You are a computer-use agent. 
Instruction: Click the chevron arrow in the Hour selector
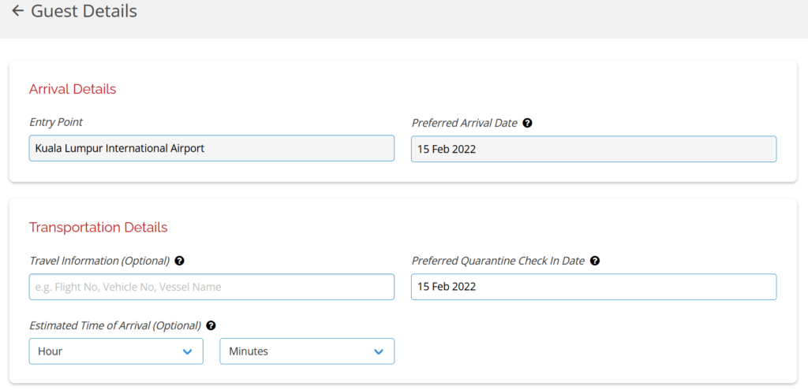tap(187, 351)
